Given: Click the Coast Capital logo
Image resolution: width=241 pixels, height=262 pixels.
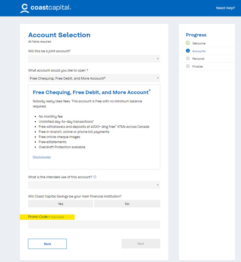Looking at the screenshot, I should pos(46,8).
